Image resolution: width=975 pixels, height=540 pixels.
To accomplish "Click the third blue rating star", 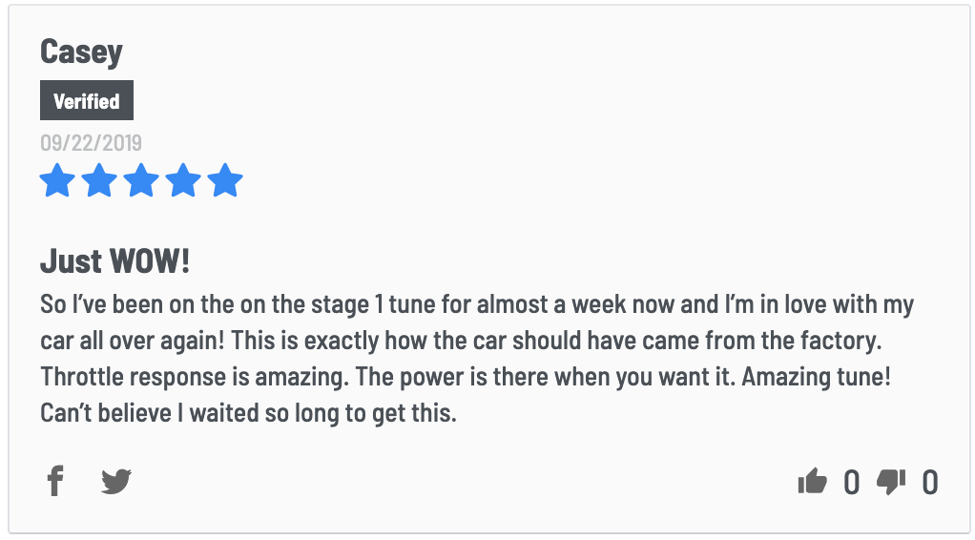I will pos(141,180).
